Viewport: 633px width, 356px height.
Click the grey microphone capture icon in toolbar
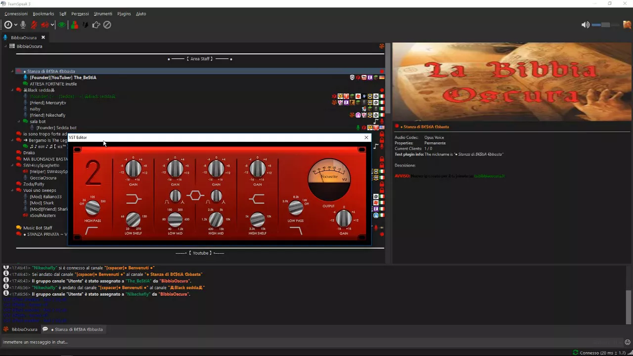pos(23,25)
